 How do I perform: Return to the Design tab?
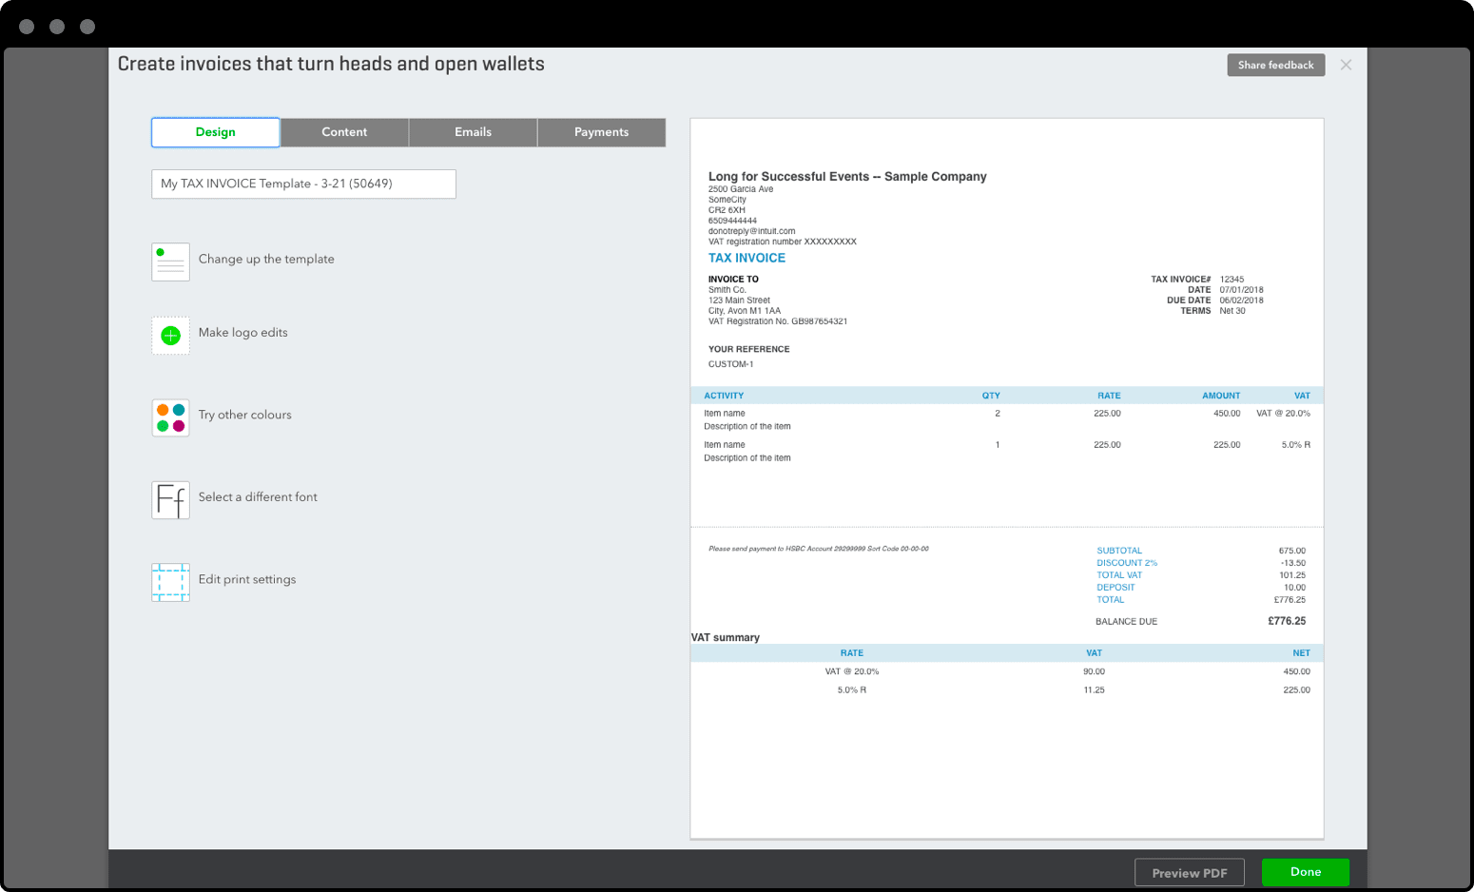pyautogui.click(x=215, y=132)
